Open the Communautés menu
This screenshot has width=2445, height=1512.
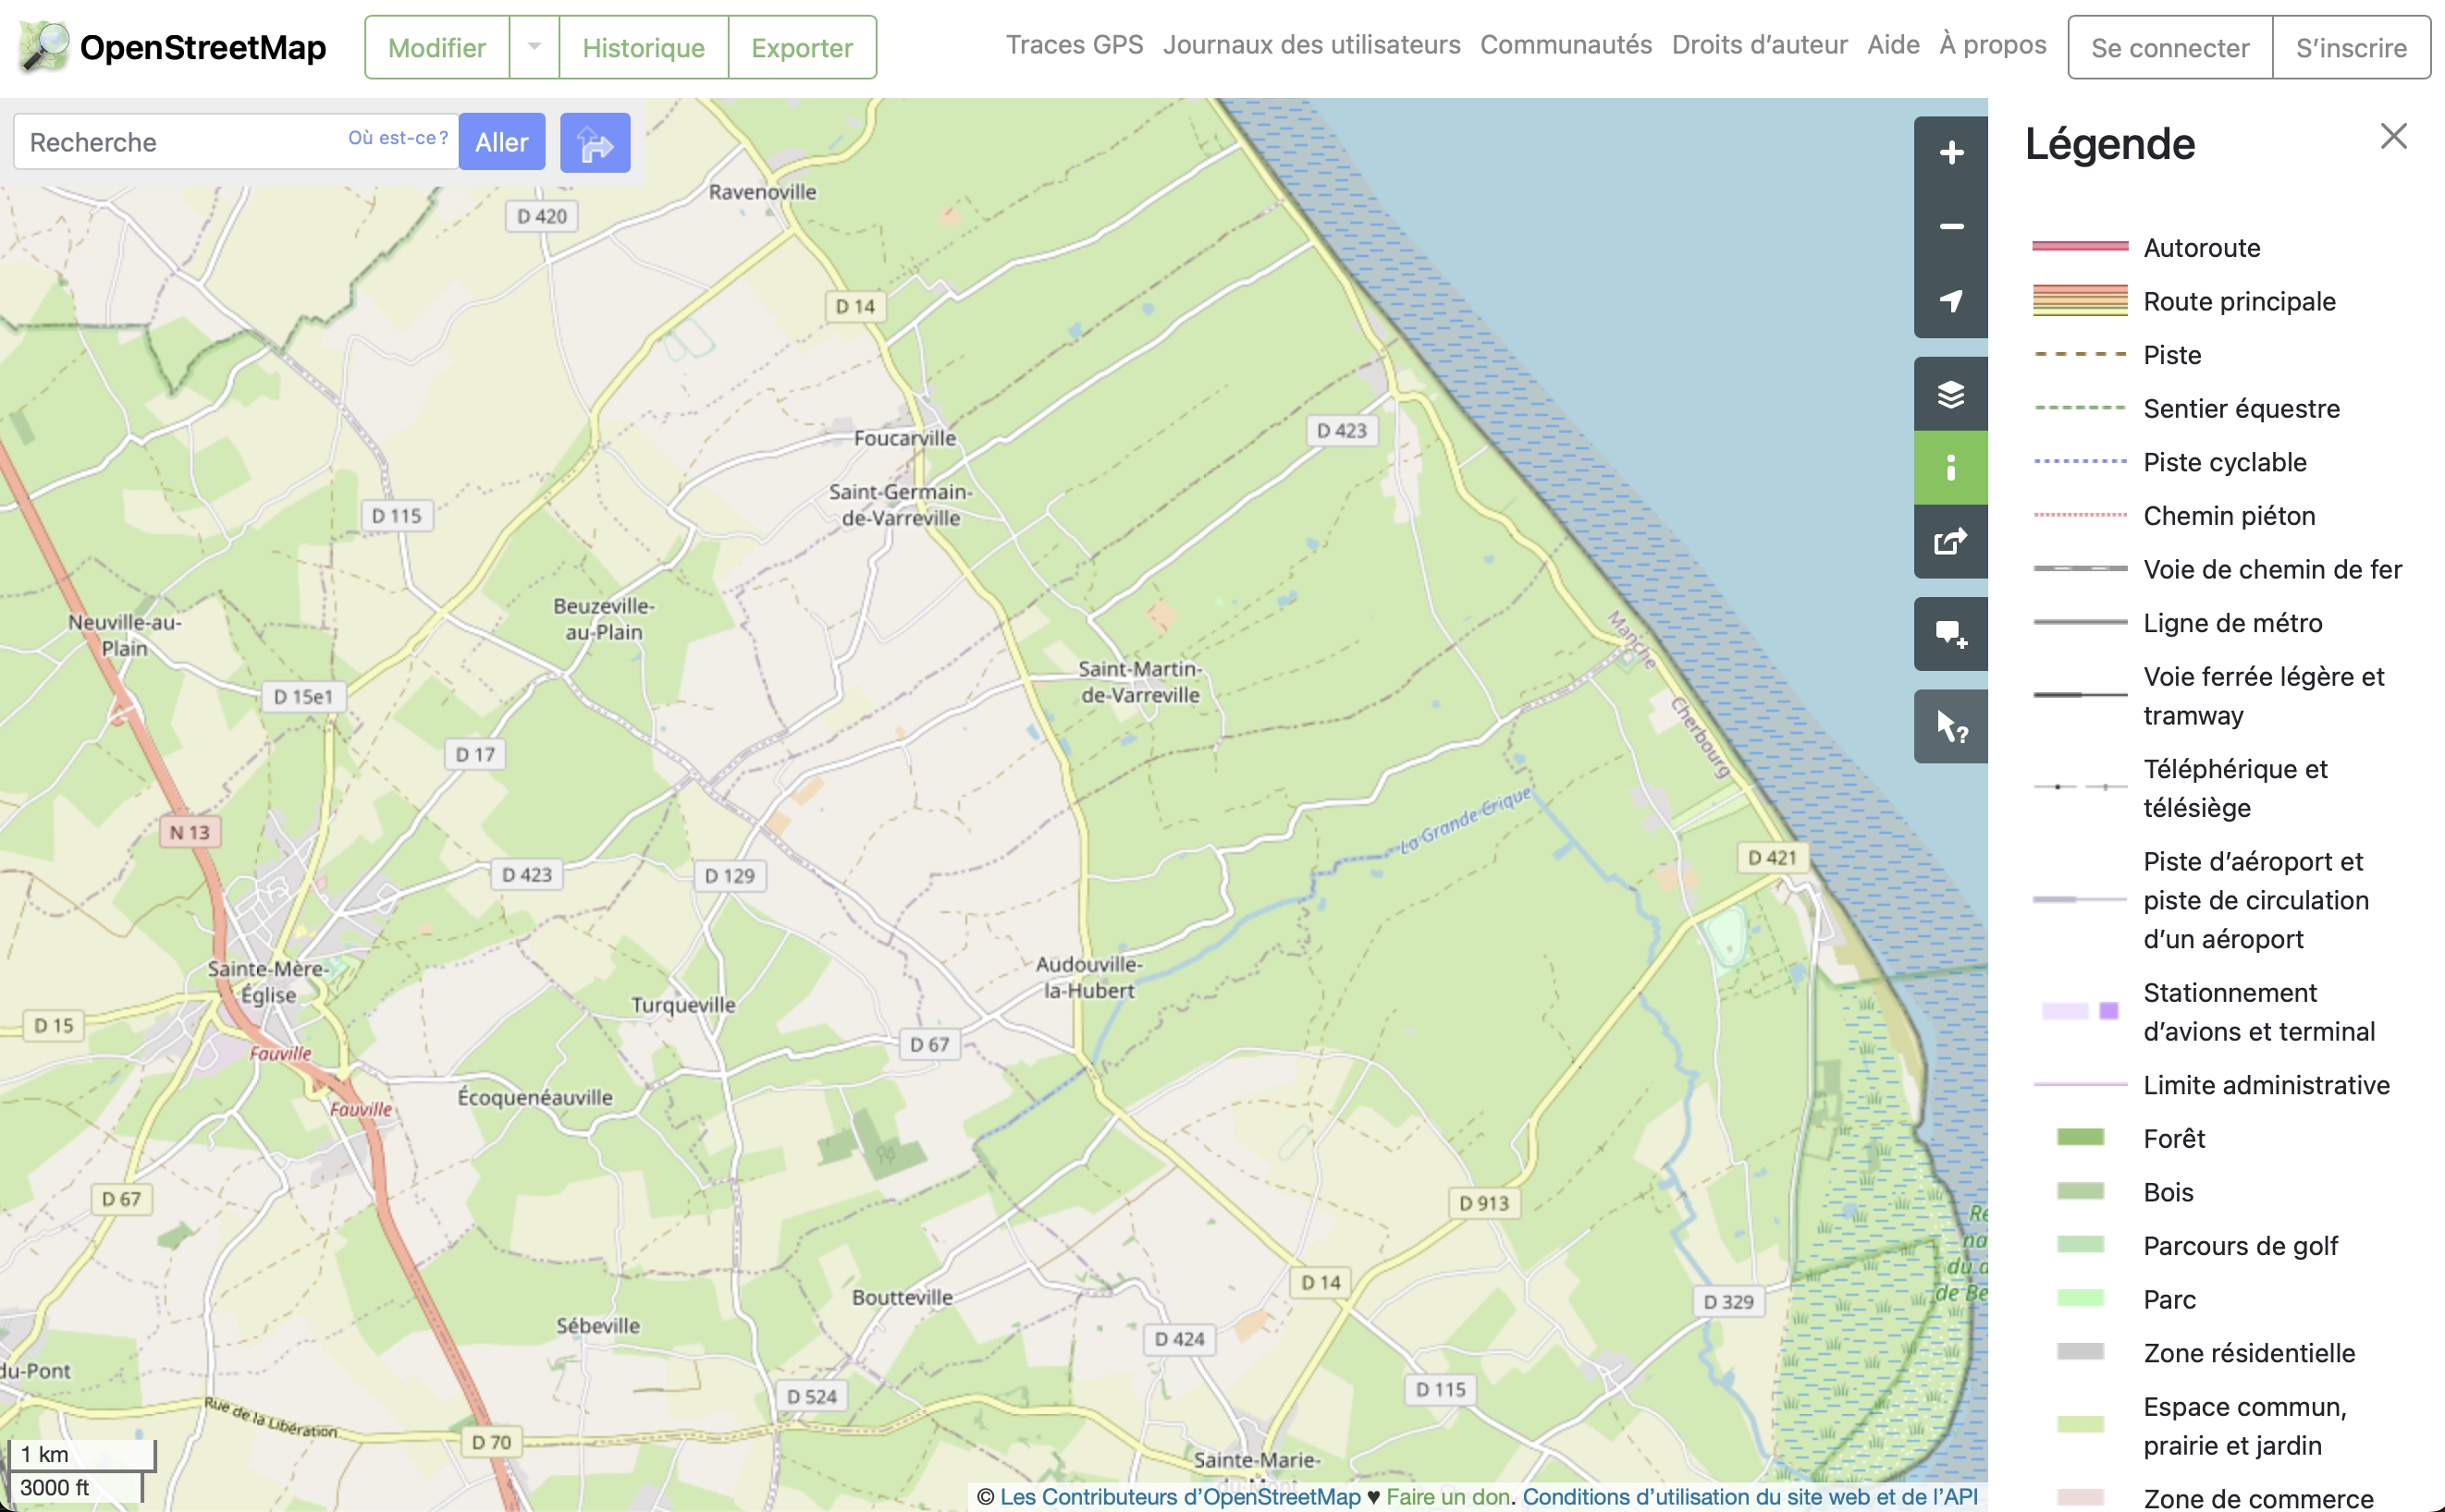pos(1566,45)
